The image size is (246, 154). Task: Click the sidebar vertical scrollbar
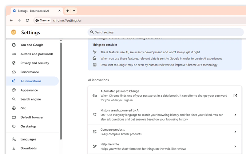pyautogui.click(x=61, y=89)
